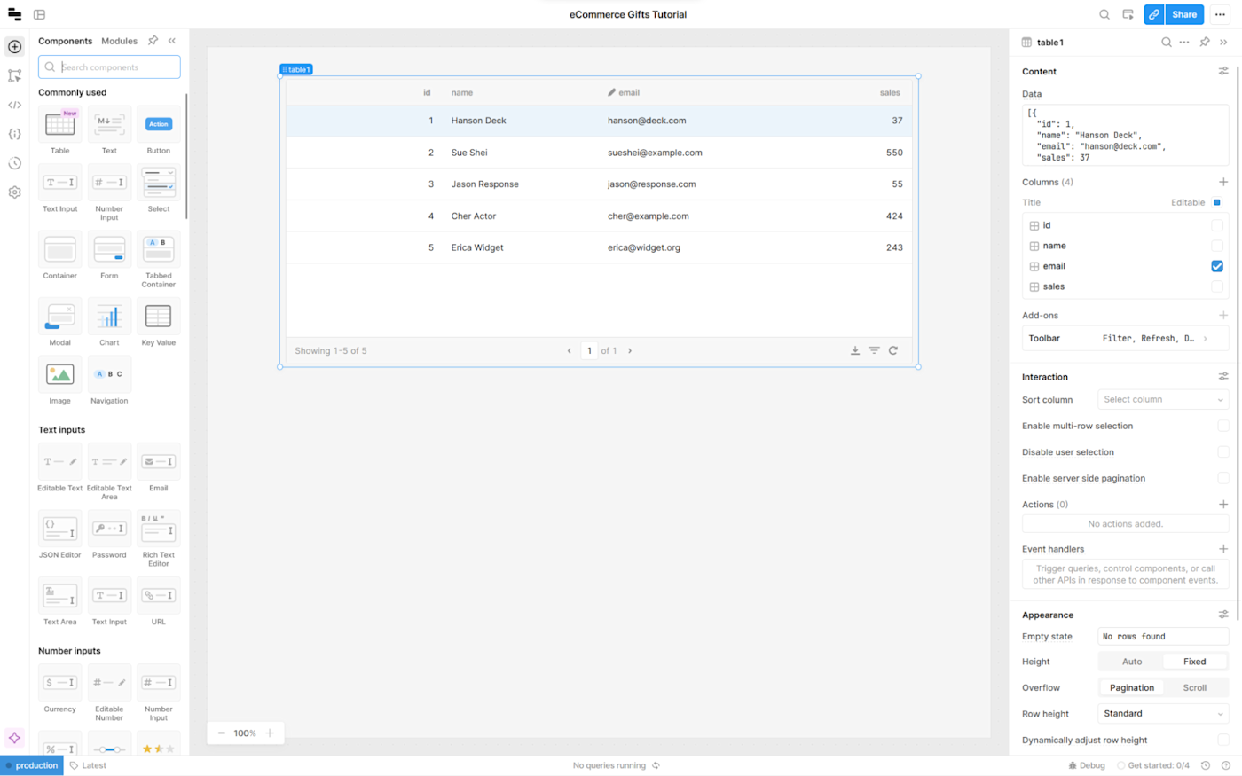Screen dimensions: 1242x776
Task: Pin the table1 inspector panel
Action: (1204, 43)
